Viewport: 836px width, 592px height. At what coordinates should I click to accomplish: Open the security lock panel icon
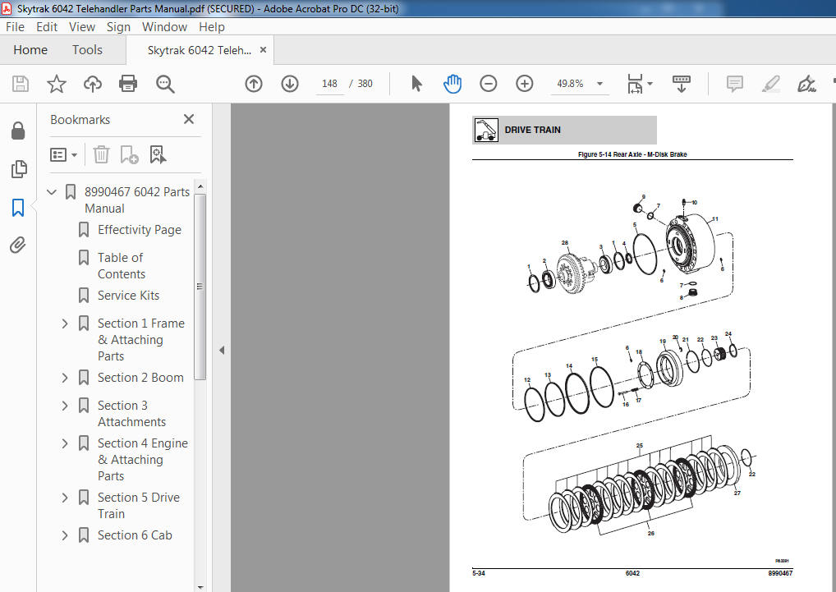pyautogui.click(x=18, y=131)
